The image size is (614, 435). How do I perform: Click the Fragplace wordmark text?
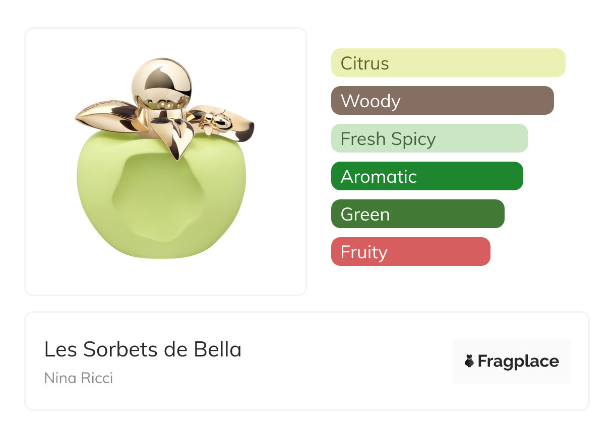click(x=518, y=361)
